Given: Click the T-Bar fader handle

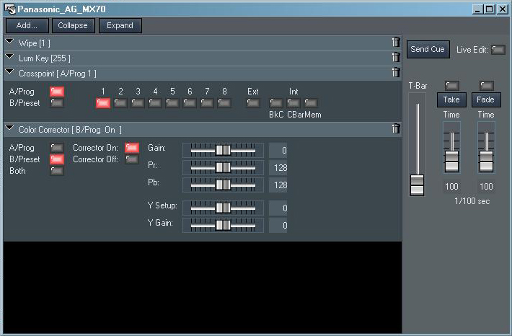Looking at the screenshot, I should (x=417, y=185).
